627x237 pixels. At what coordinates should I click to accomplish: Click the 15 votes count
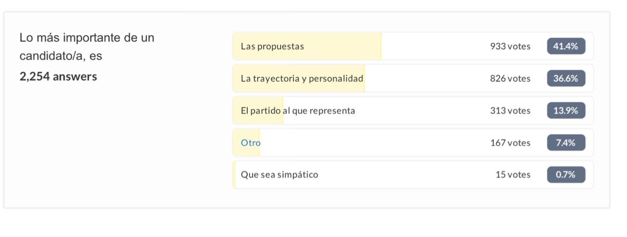coord(513,175)
